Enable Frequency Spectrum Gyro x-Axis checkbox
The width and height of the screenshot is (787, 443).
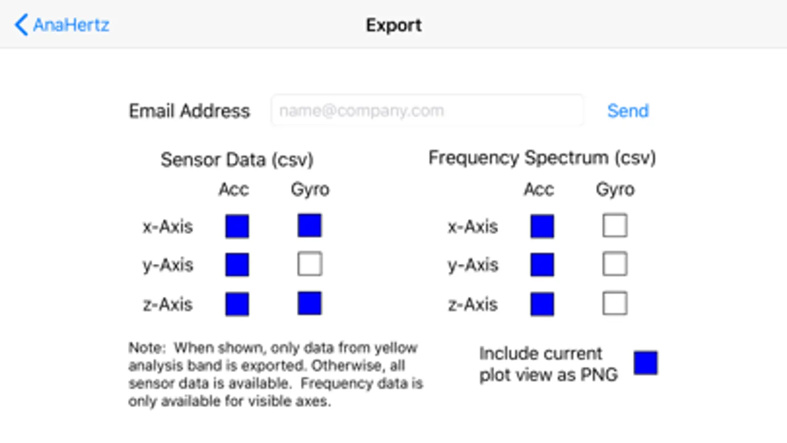(x=615, y=225)
